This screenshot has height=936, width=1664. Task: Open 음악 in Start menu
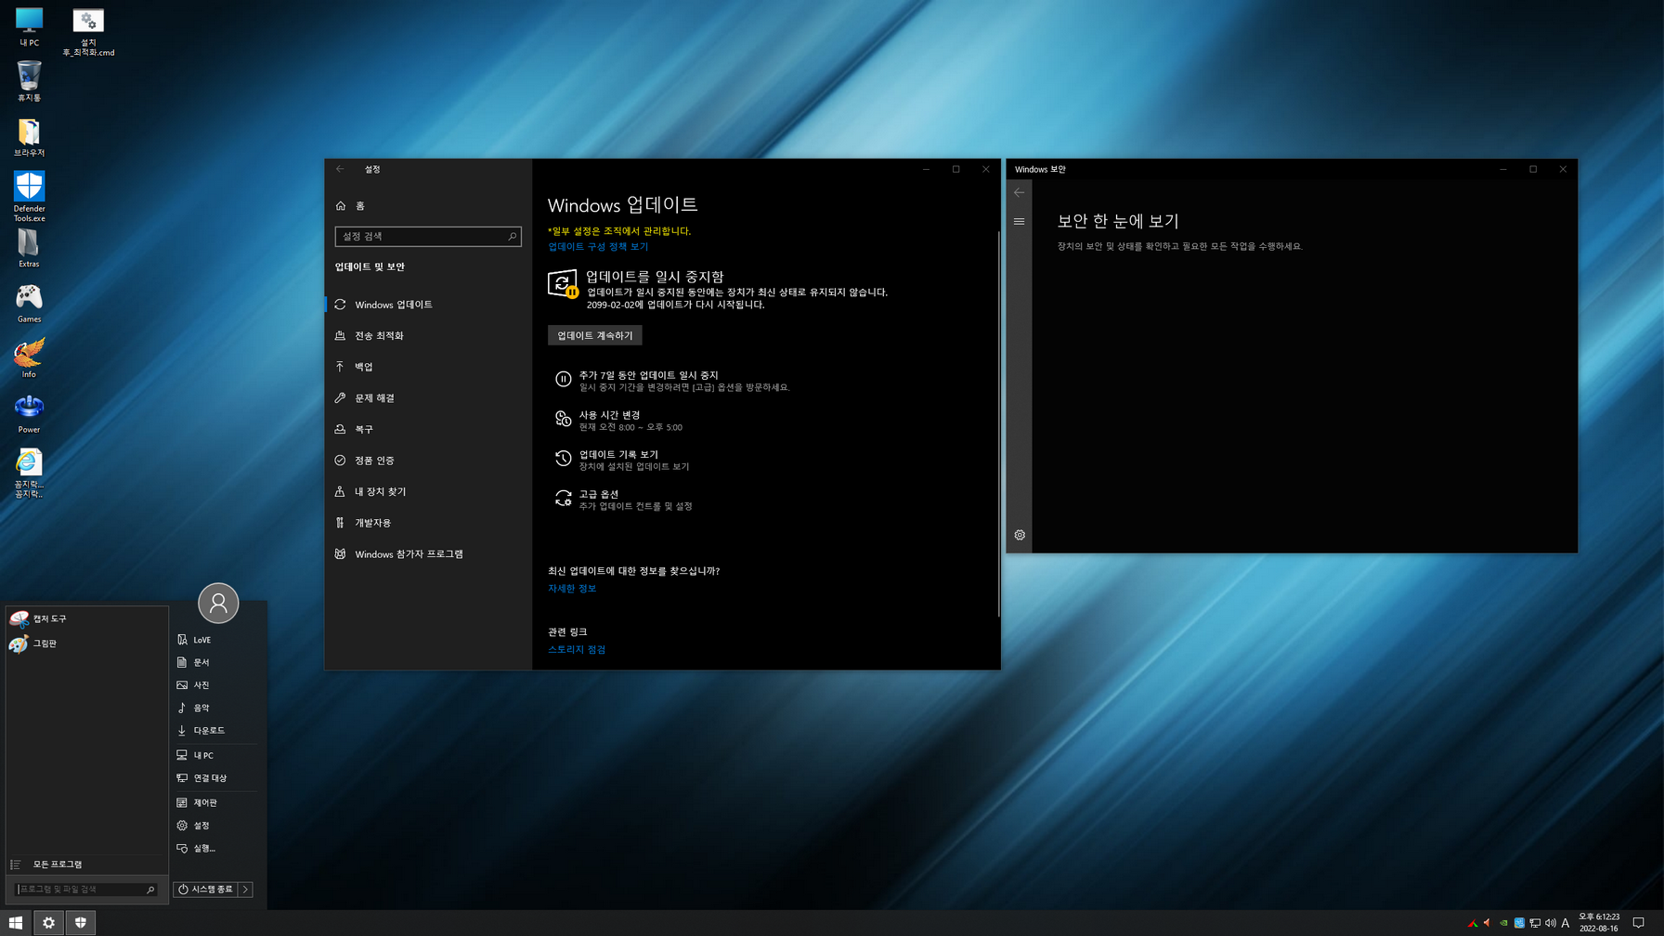click(x=216, y=708)
